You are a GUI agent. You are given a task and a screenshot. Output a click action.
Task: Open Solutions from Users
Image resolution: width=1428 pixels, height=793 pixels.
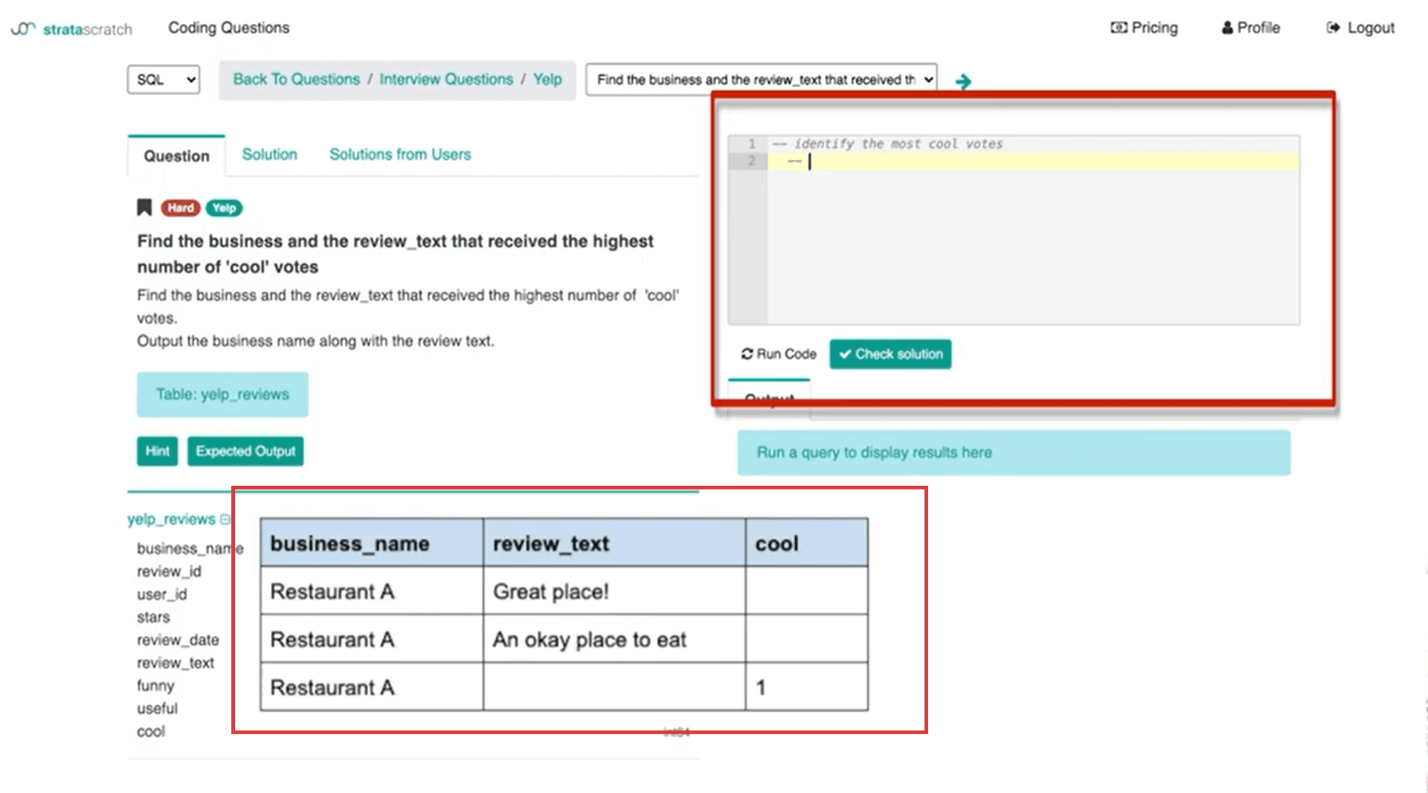[x=399, y=154]
